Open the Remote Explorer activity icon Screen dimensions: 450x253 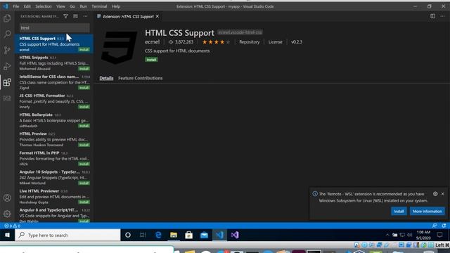point(7,98)
